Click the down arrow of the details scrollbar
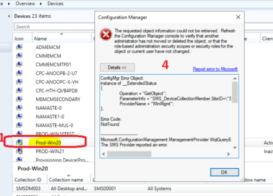The width and height of the screenshot is (273, 196). tap(235, 147)
